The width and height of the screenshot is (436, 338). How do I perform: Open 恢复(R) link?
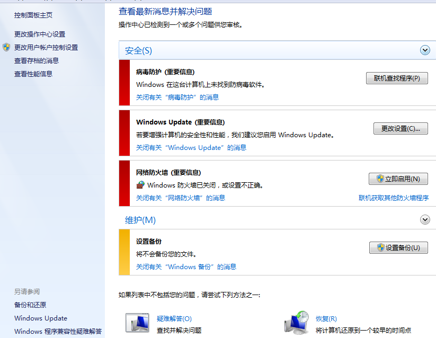pyautogui.click(x=326, y=318)
